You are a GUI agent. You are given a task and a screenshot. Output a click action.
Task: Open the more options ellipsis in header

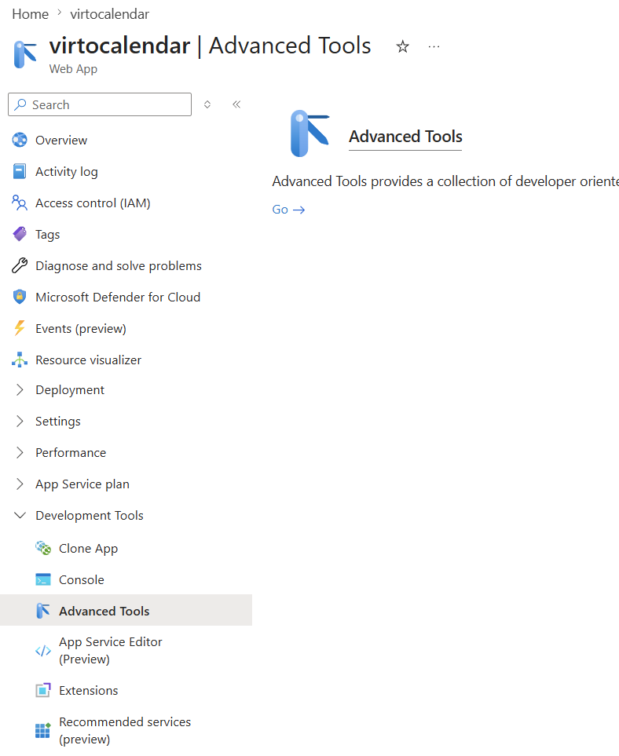[434, 47]
